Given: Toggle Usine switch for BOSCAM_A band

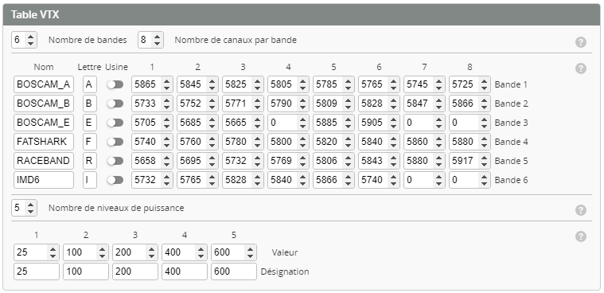Looking at the screenshot, I should 115,84.
